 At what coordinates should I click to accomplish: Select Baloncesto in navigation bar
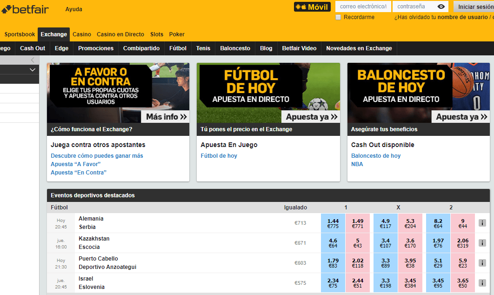[235, 48]
